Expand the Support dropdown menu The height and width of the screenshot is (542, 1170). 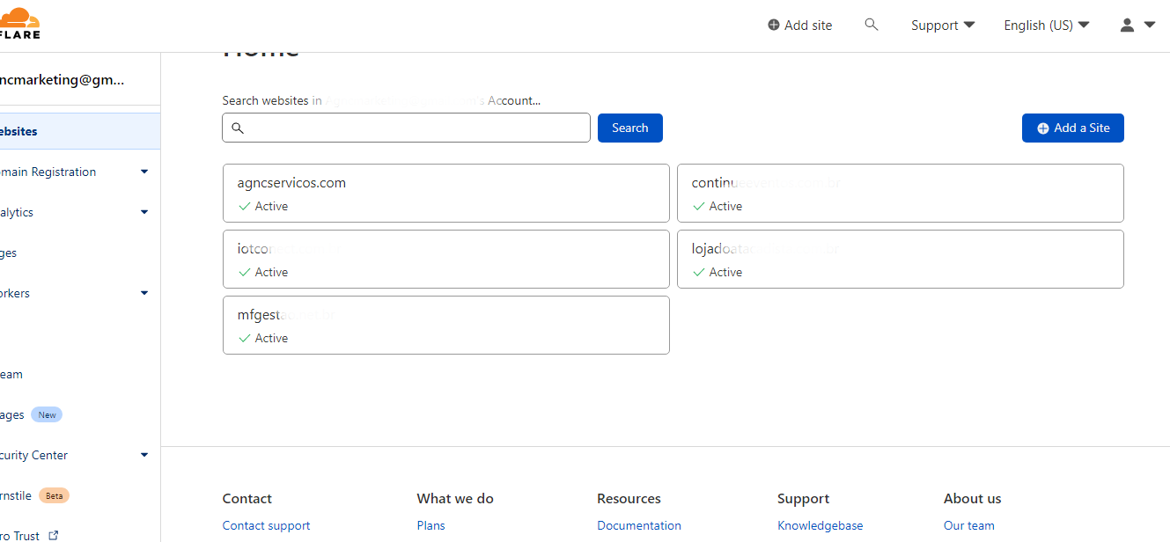[943, 26]
